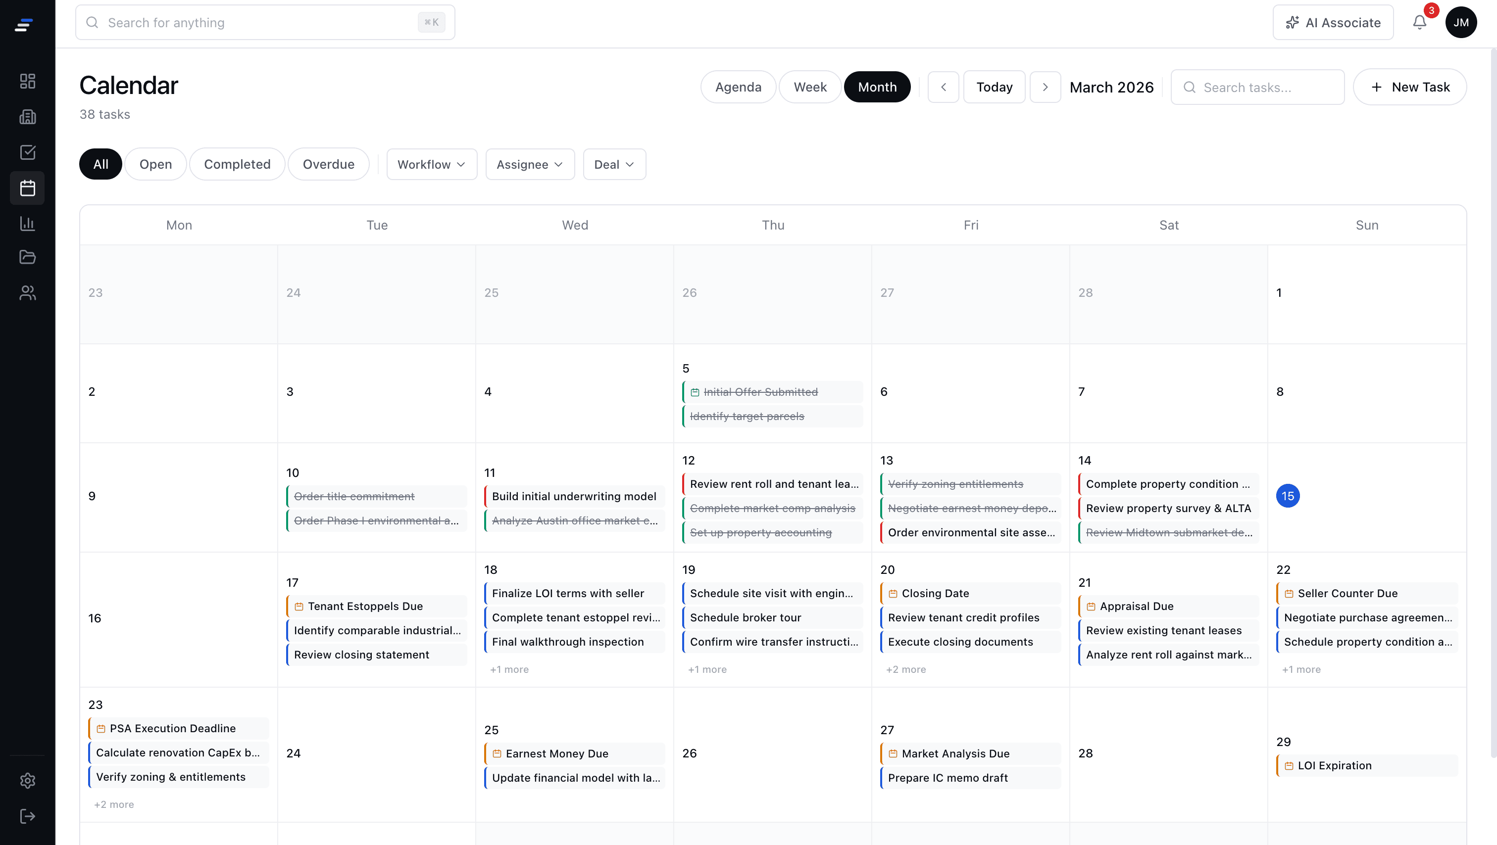Click the logout icon in sidebar
This screenshot has height=845, width=1497.
pyautogui.click(x=27, y=816)
